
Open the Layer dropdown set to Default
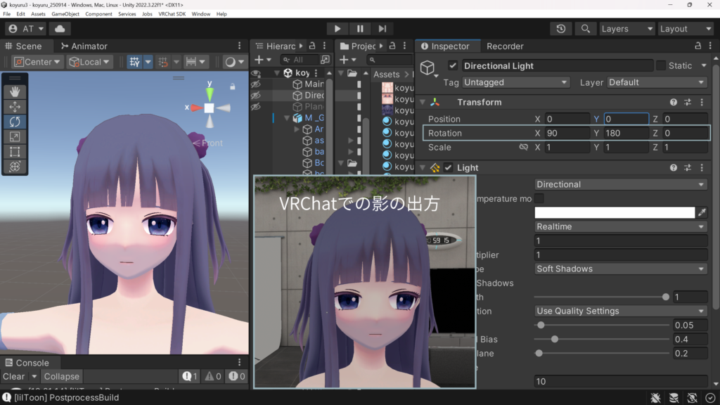[x=656, y=82]
